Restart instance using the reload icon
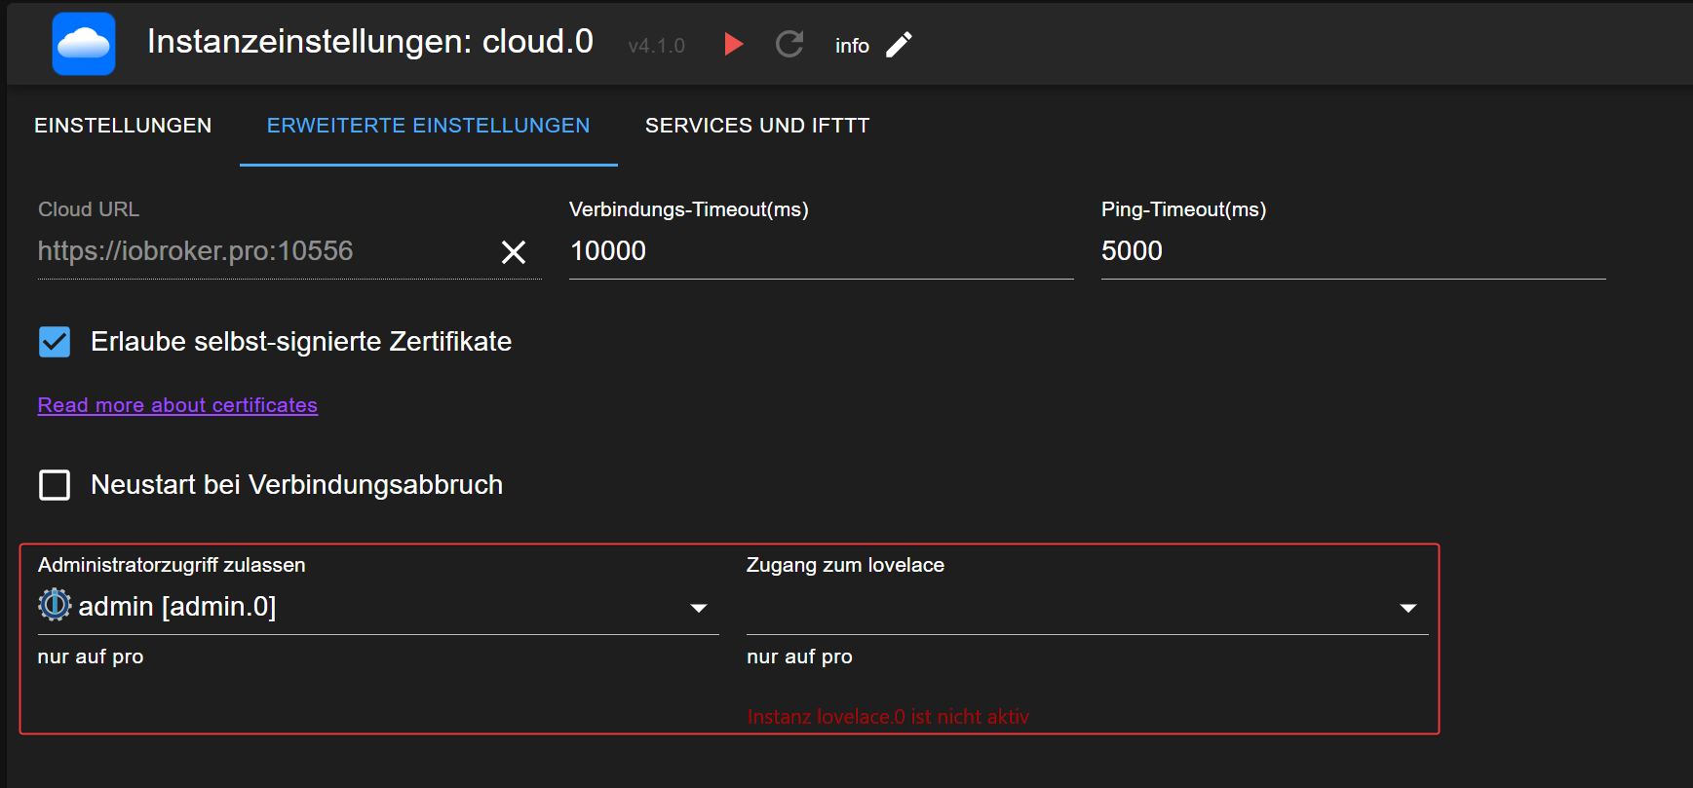This screenshot has width=1693, height=788. pyautogui.click(x=789, y=44)
